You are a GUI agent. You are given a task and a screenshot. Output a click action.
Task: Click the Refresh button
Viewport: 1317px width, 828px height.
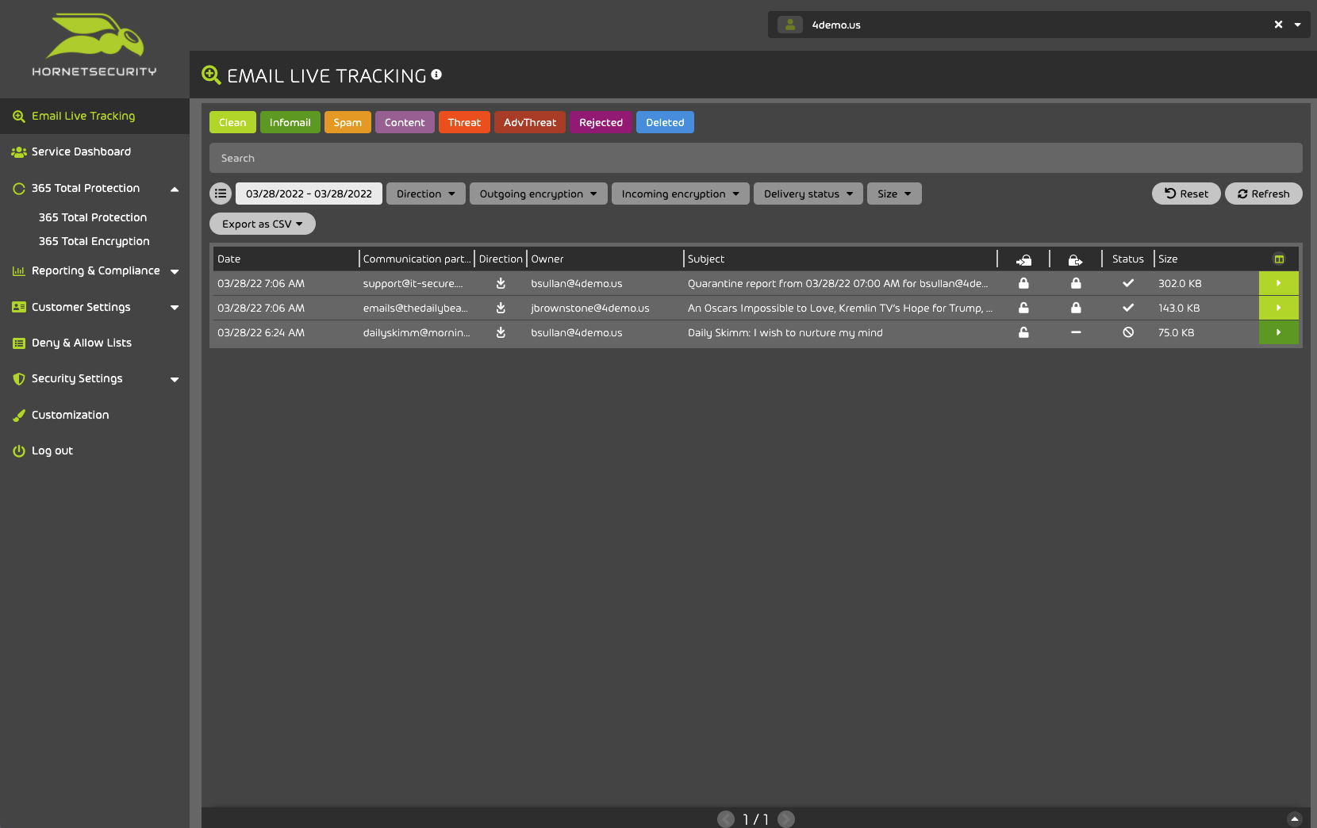pyautogui.click(x=1263, y=193)
